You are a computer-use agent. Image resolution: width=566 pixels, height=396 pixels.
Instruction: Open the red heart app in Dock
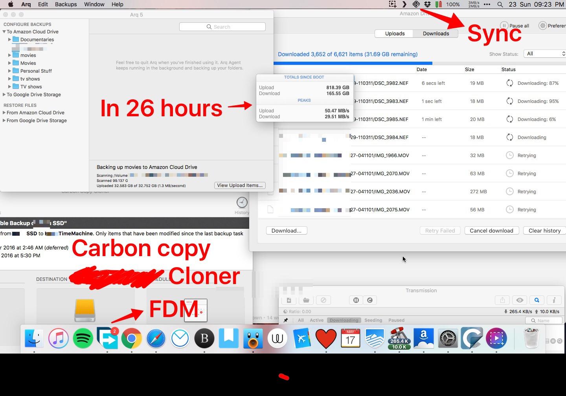[x=326, y=338]
